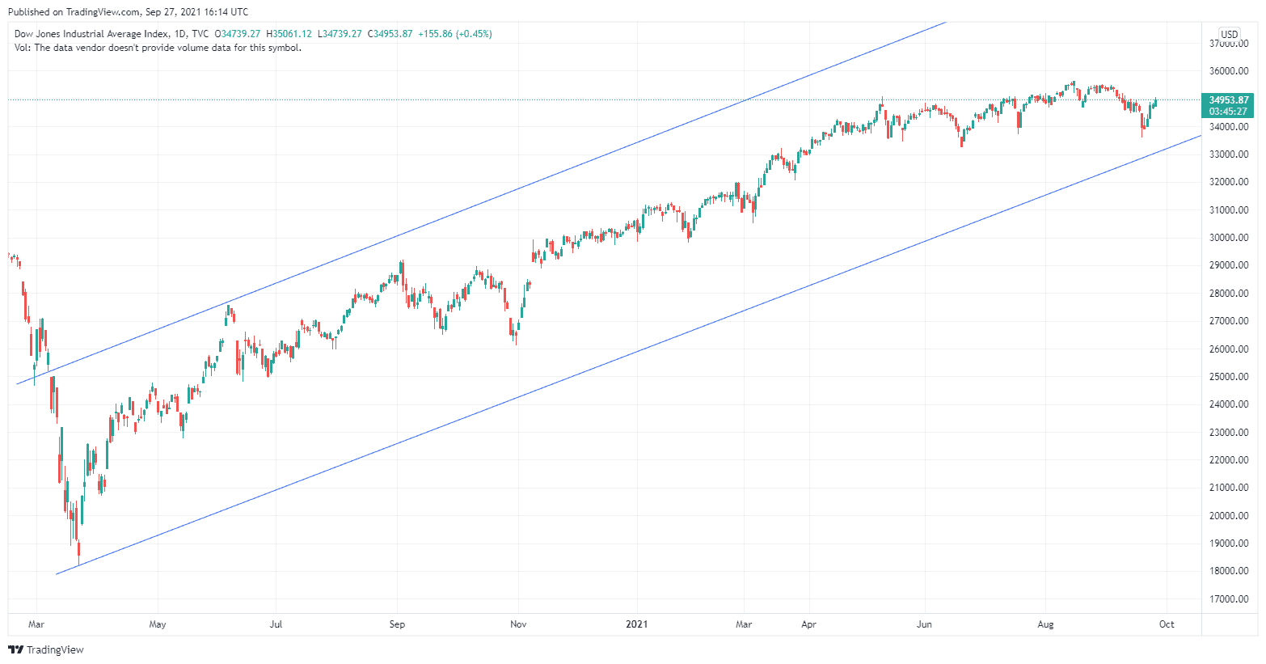Click the 25000.00 price axis label
This screenshot has width=1266, height=664.
1229,377
